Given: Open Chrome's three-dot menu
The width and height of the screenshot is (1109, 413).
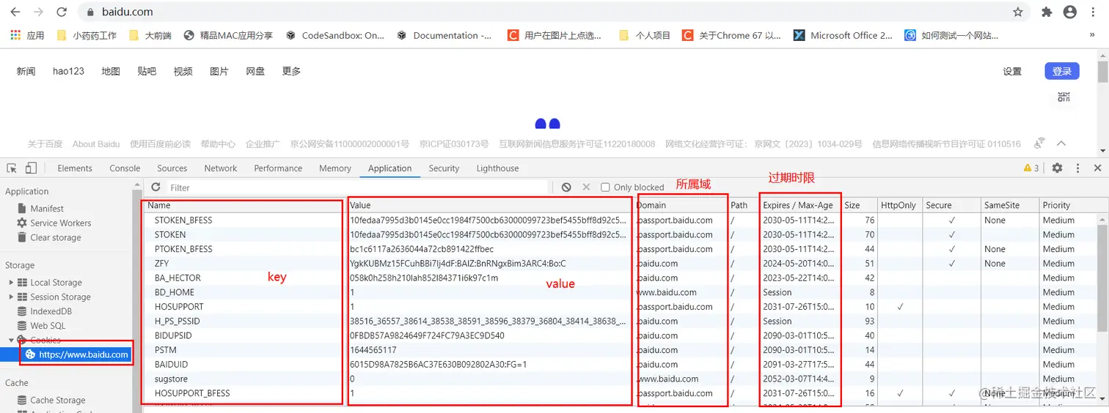Looking at the screenshot, I should [1094, 12].
